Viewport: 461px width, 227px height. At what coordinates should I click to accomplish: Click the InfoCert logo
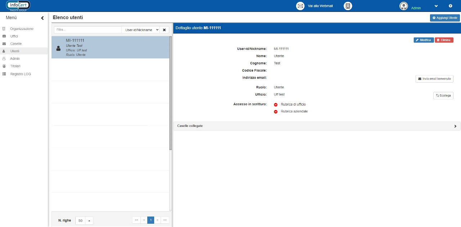(18, 6)
